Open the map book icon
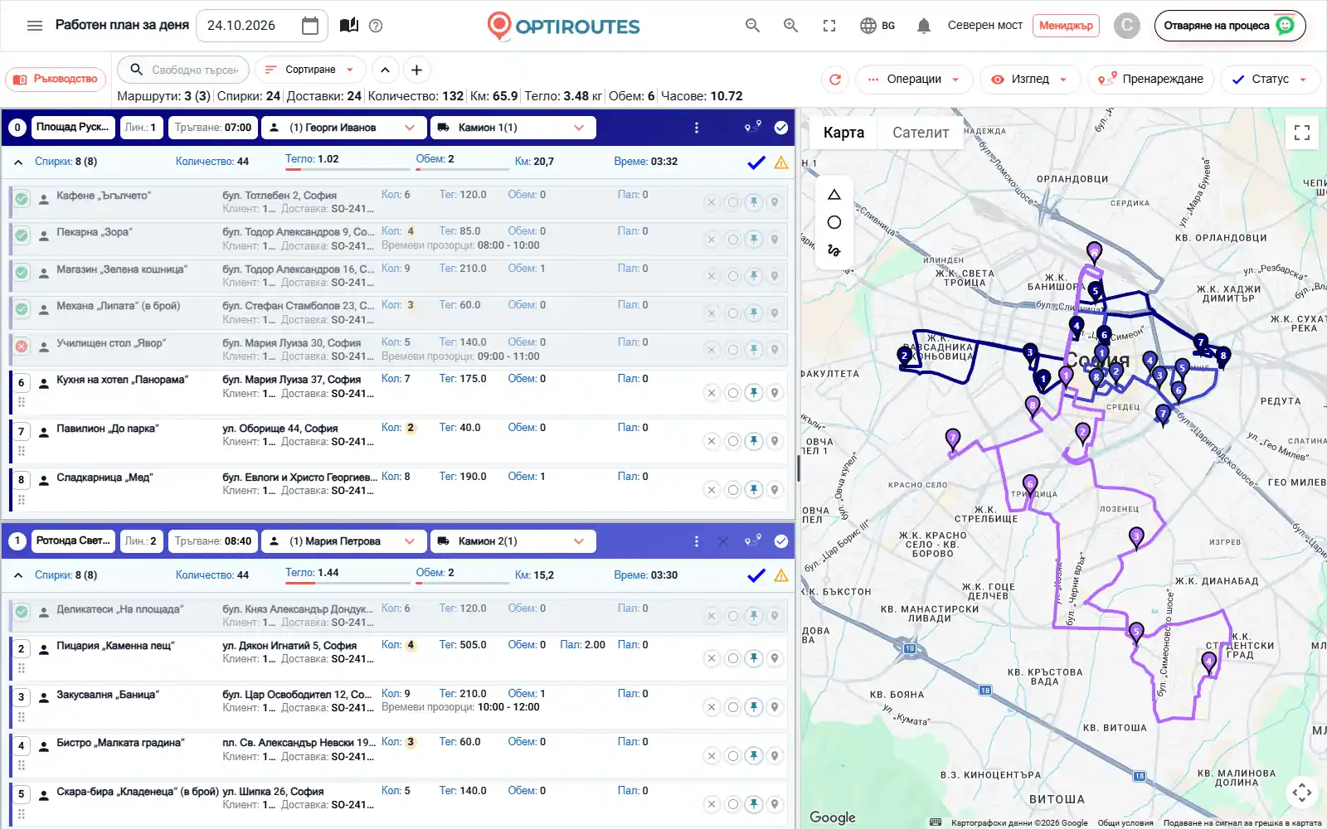Viewport: 1327px width, 829px height. pos(349,26)
